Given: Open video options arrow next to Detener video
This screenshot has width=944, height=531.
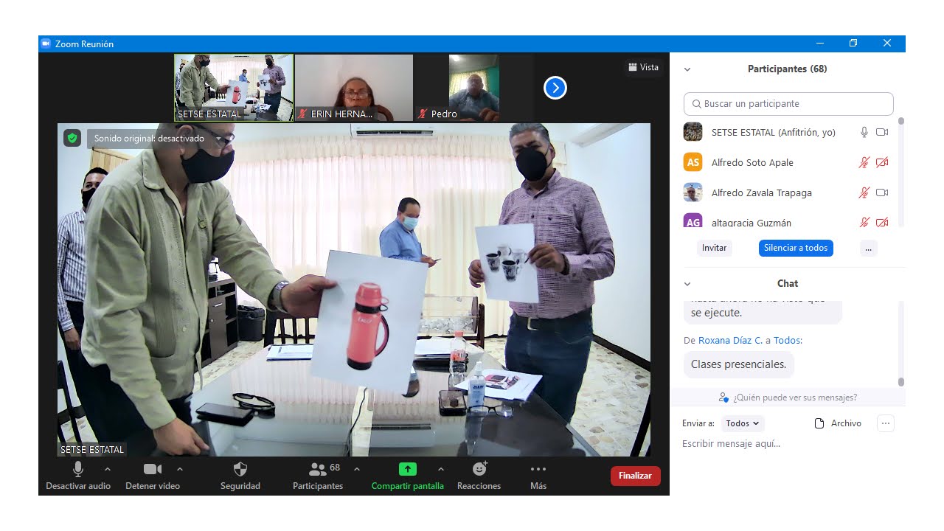Looking at the screenshot, I should (x=180, y=469).
